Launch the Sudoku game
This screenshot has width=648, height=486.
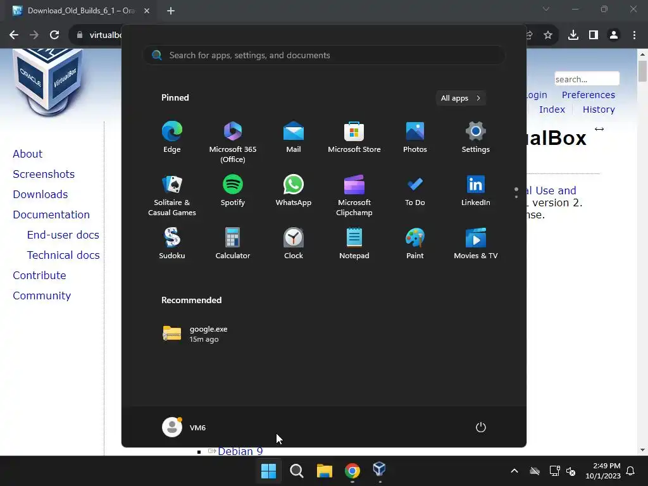172,244
